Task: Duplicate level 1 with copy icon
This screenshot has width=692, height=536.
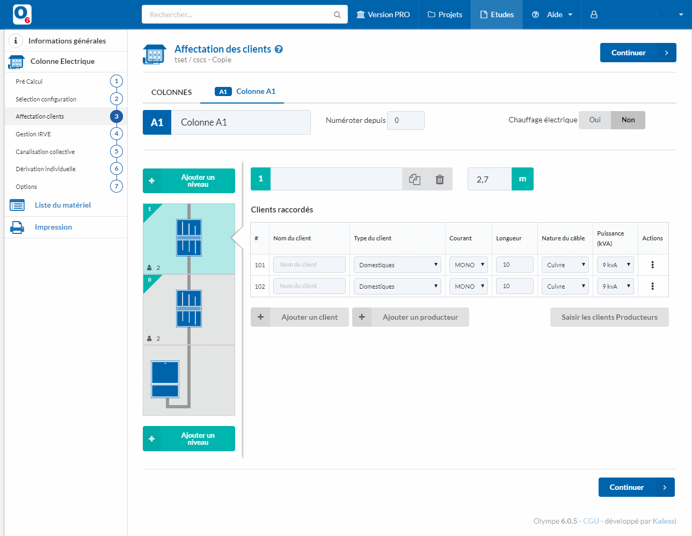Action: (x=414, y=179)
